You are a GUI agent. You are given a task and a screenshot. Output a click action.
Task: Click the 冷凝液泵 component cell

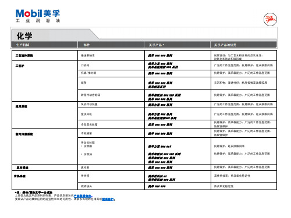86,133
